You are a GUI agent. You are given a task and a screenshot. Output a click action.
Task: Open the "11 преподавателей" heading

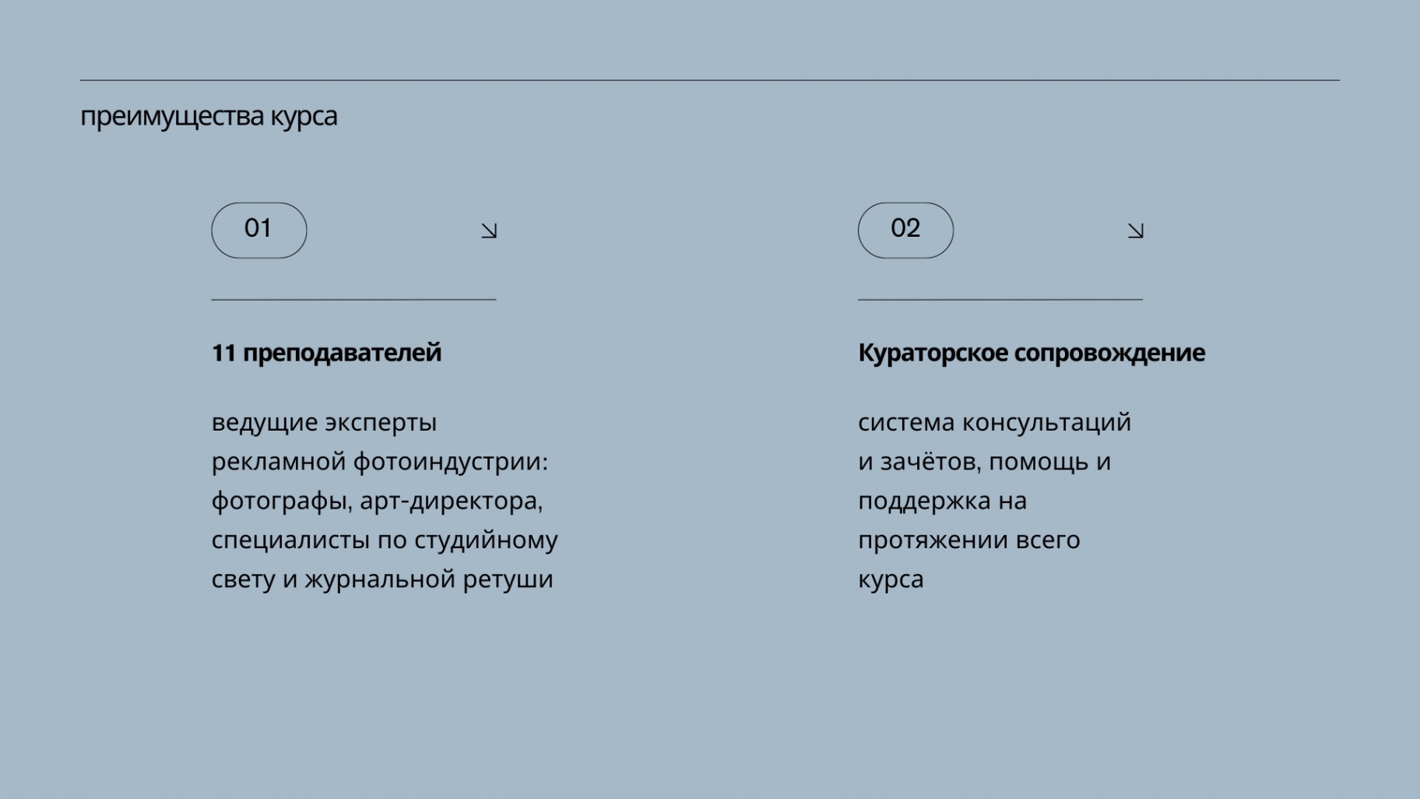pos(326,353)
